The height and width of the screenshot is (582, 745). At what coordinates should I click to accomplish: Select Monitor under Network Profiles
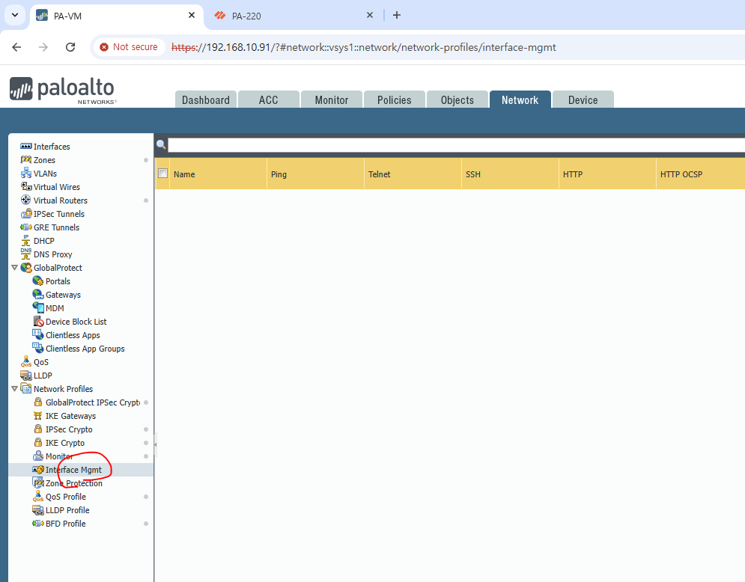(x=59, y=456)
